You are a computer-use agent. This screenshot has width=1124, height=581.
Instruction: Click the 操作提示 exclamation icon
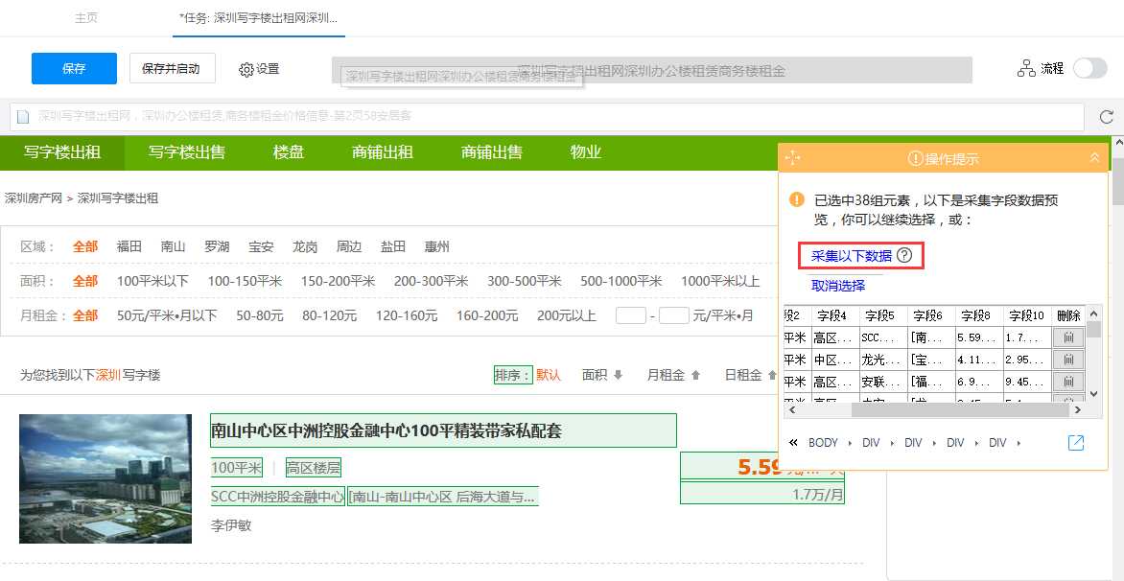(915, 158)
